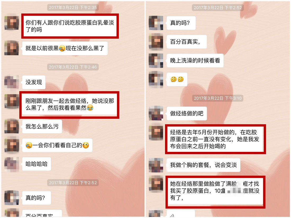Image resolution: width=291 pixels, height=218 pixels.
Task: Tap avatar next to '百分百真实' message
Action: [x=156, y=42]
